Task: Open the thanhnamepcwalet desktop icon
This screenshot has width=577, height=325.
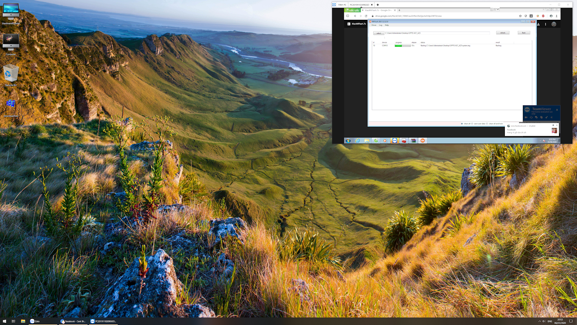Action: pos(11,14)
